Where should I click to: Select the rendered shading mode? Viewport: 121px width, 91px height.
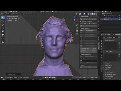96,14
